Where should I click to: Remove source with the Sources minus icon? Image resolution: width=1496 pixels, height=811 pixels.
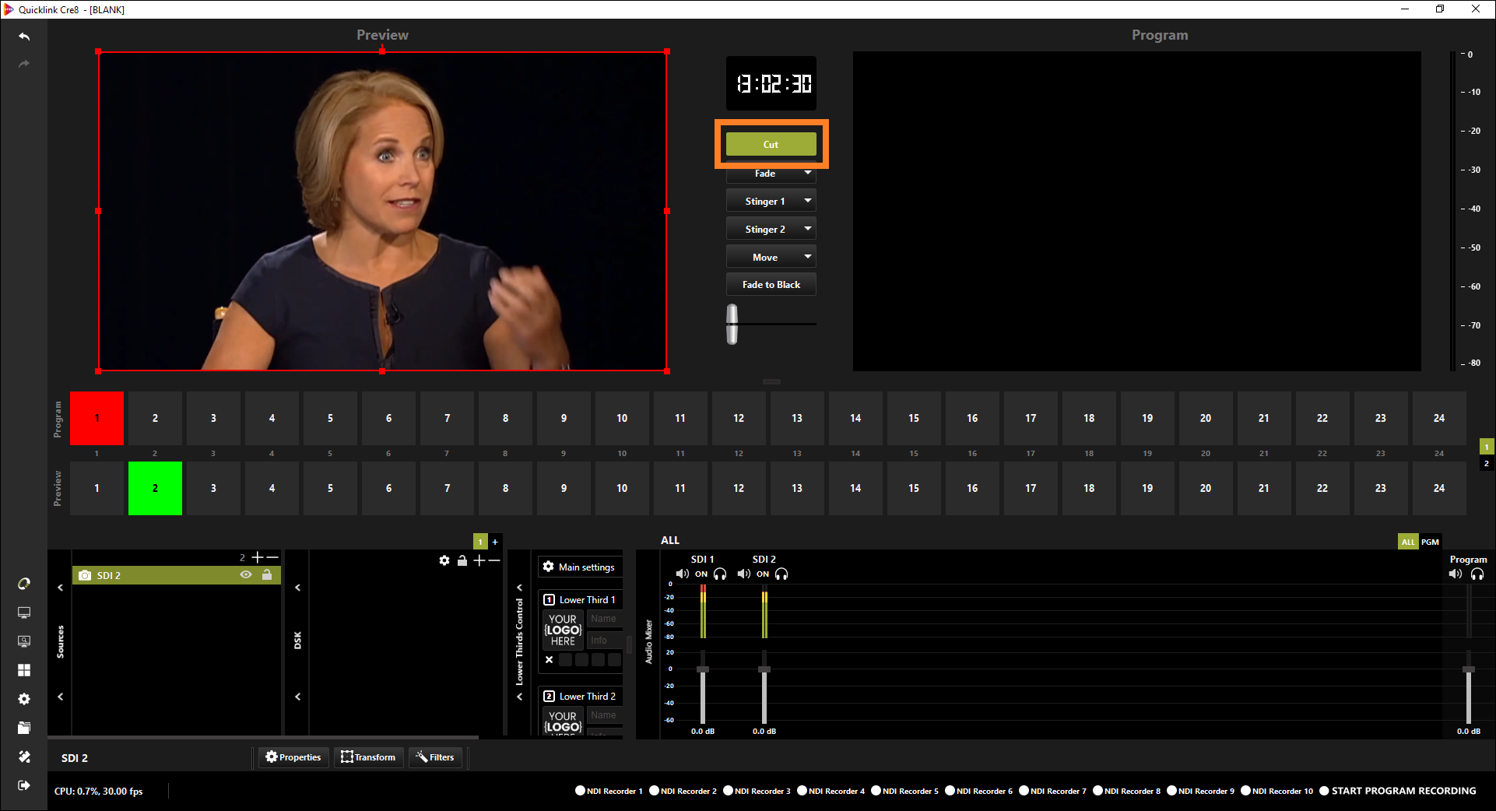pyautogui.click(x=272, y=557)
